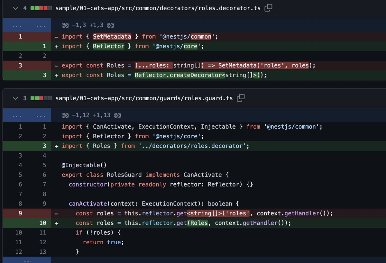
Task: Expand hidden lines above roles.guard.ts hunk
Action: [x=27, y=115]
